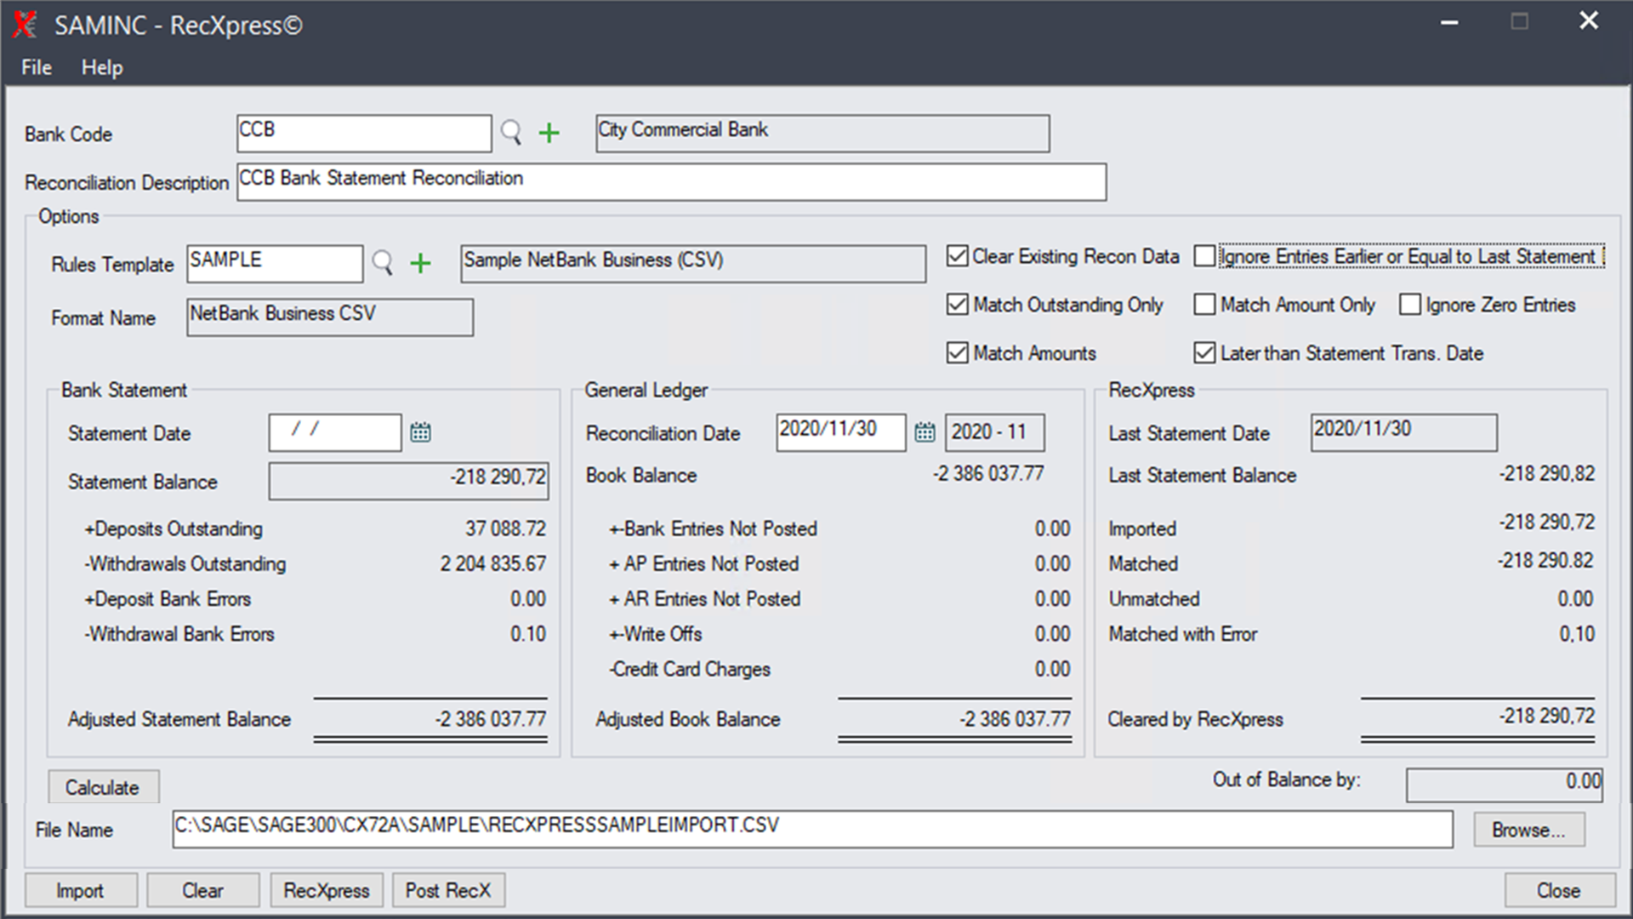Open the Help menu
Screen dimensions: 1633x919
point(102,67)
